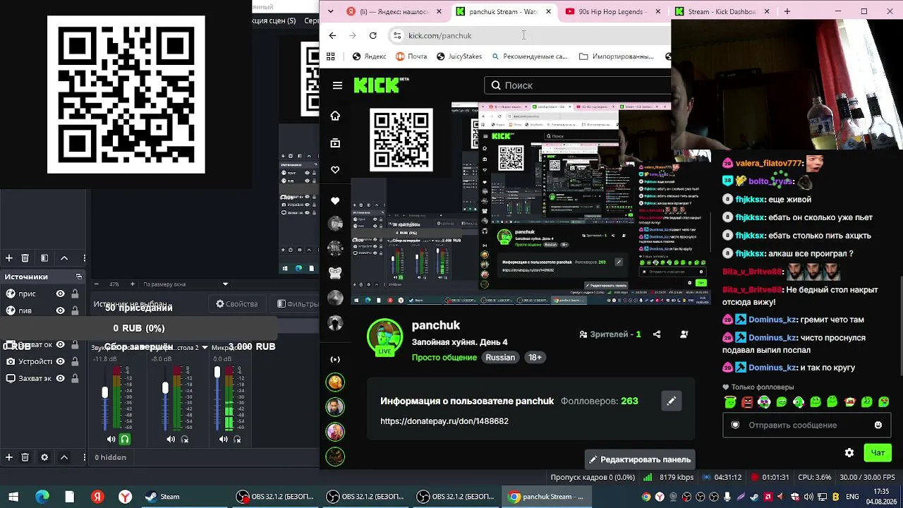Open Steam from the taskbar
The height and width of the screenshot is (508, 903).
[163, 497]
